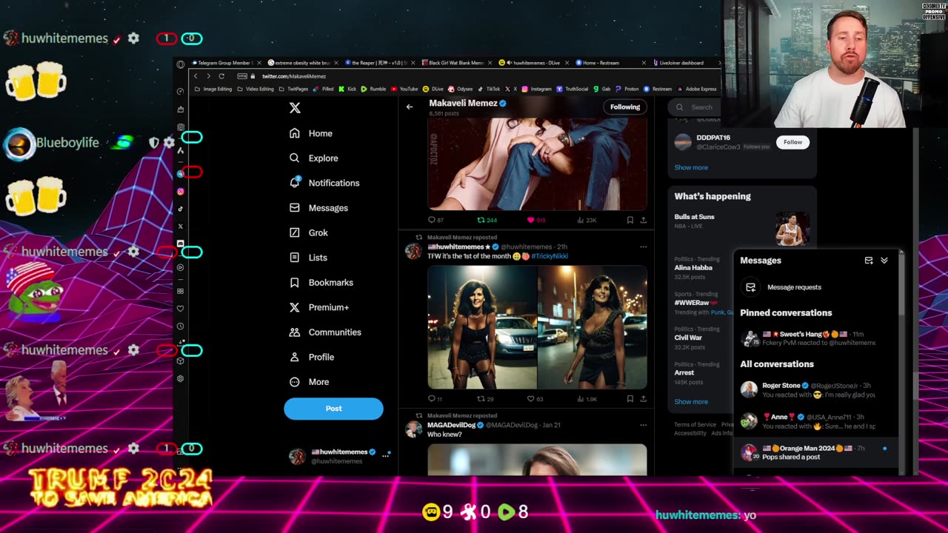
Task: Collapse the Messages drawer with double chevron
Action: pos(884,261)
